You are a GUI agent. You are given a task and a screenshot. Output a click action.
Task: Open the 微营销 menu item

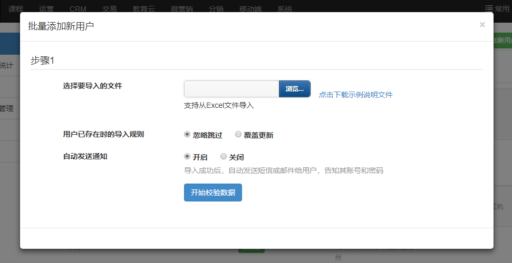pos(182,9)
